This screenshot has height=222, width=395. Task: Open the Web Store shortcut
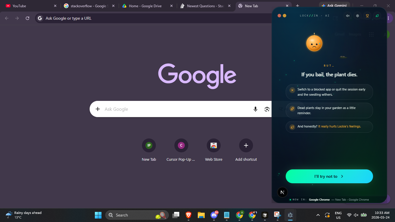tap(214, 150)
